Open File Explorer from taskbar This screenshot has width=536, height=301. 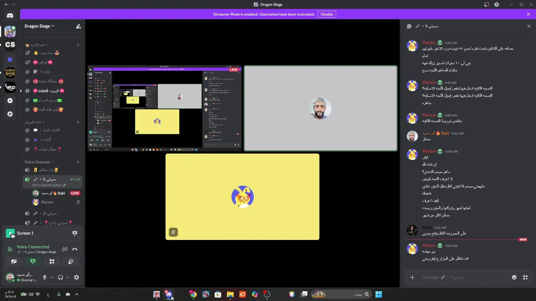(230, 294)
